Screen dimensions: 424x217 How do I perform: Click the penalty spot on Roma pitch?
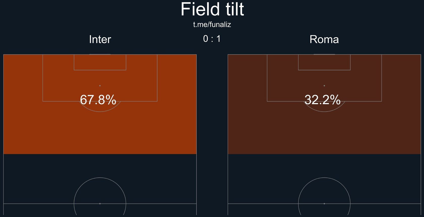324,86
